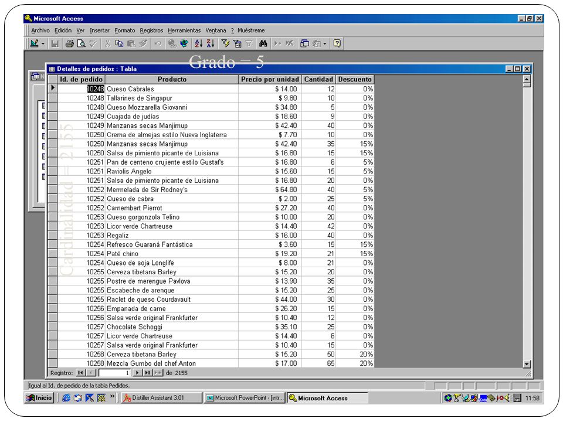Screen dimensions: 563x422
Task: Click the Copy icon
Action: [x=119, y=44]
